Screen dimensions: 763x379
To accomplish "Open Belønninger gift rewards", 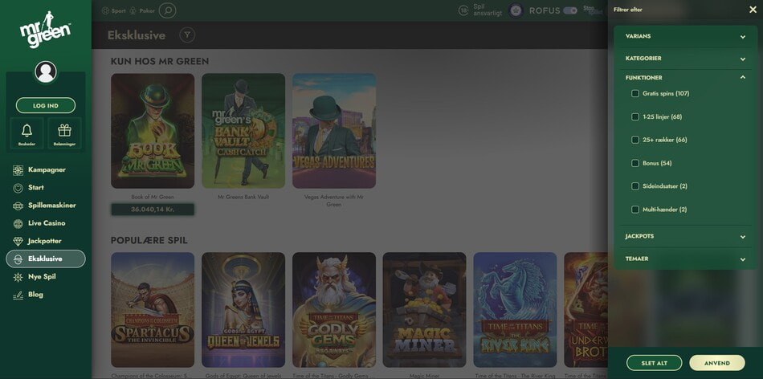I will (x=65, y=132).
